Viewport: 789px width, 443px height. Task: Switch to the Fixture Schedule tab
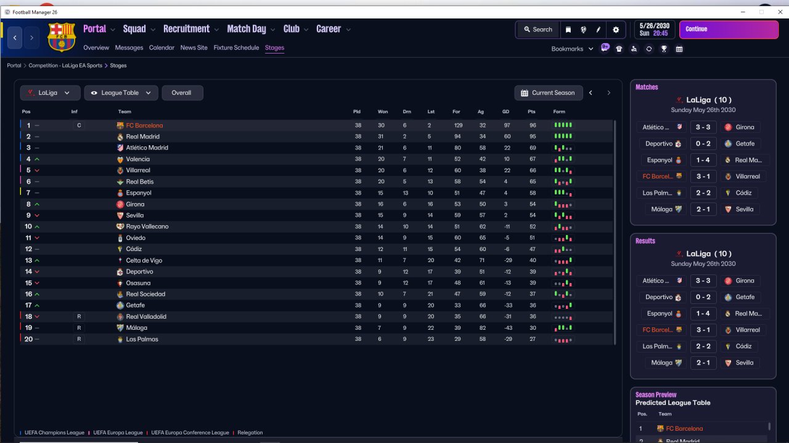237,47
